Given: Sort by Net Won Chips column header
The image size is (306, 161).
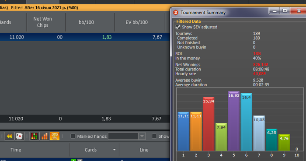Looking at the screenshot, I should (x=42, y=22).
